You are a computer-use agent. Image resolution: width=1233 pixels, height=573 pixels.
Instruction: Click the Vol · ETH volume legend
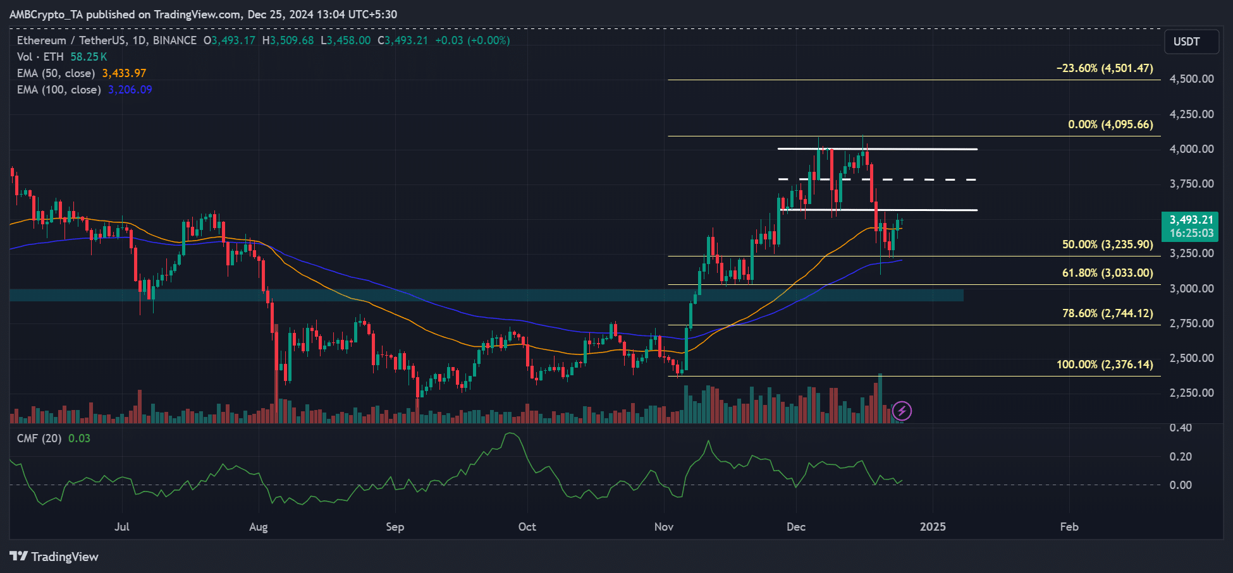40,57
